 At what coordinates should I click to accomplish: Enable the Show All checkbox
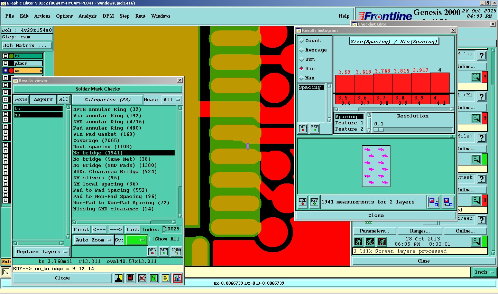pyautogui.click(x=151, y=239)
